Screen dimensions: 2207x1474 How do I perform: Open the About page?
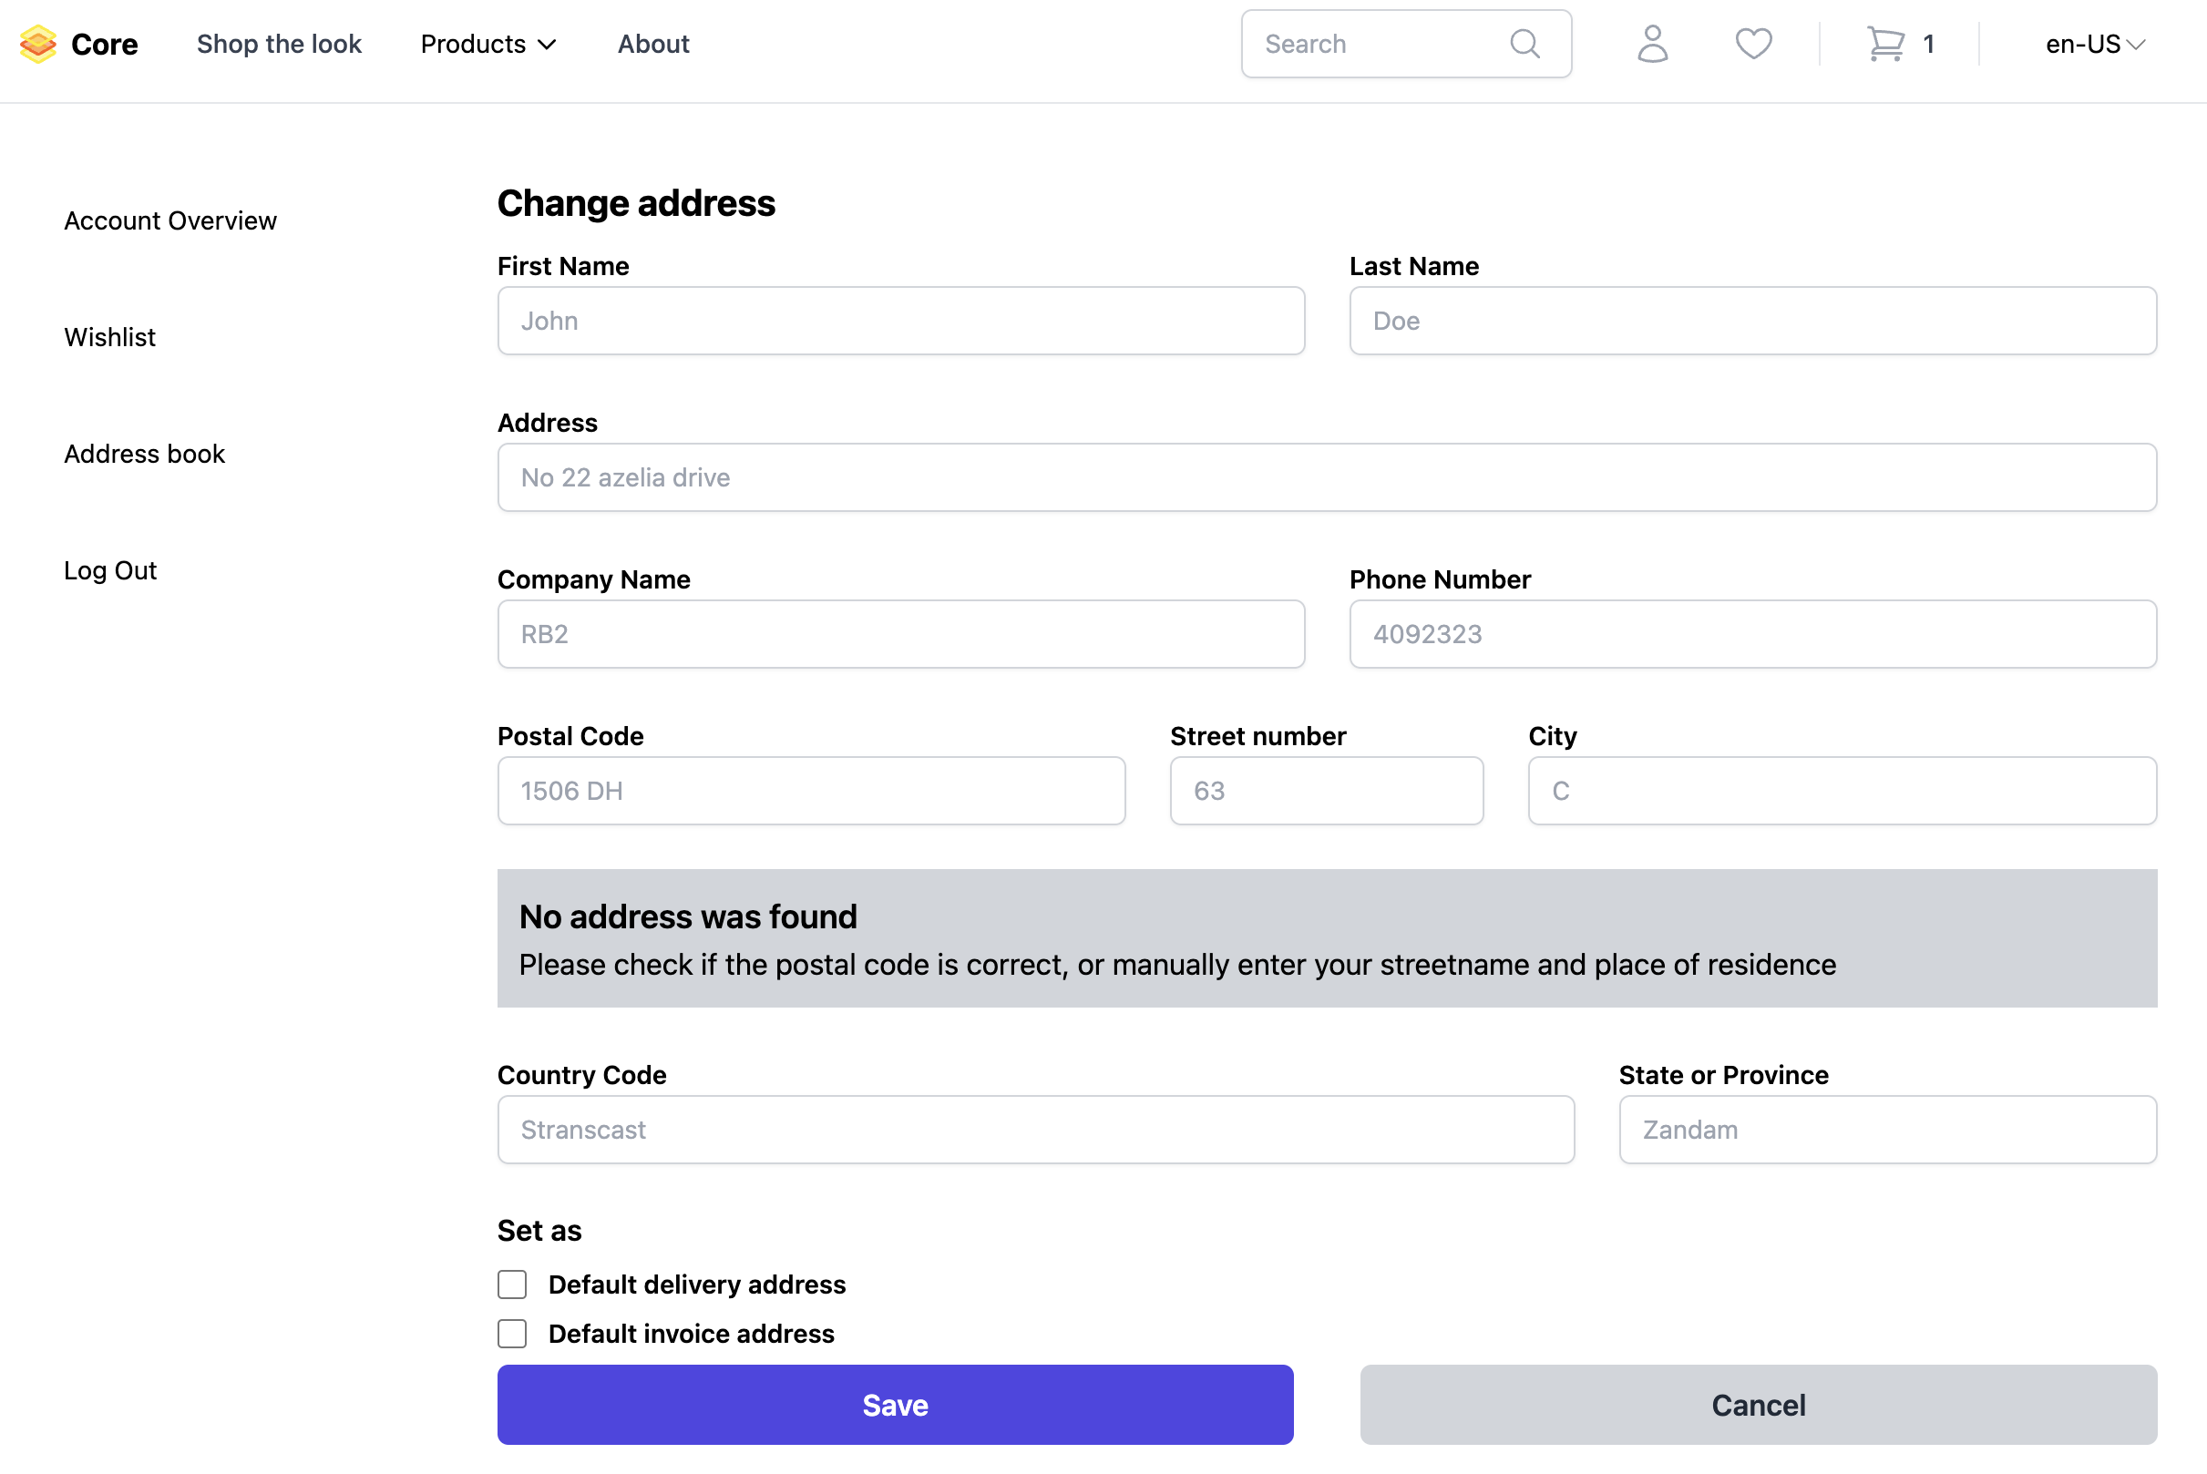point(652,43)
